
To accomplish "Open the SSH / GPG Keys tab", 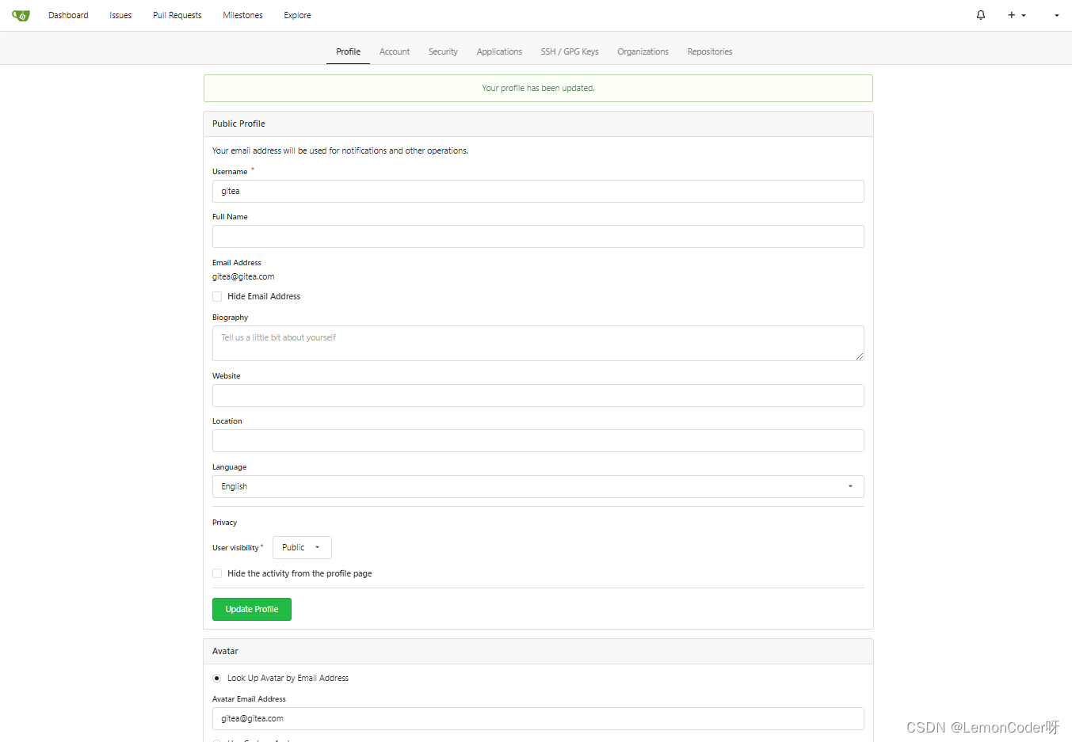I will [570, 51].
